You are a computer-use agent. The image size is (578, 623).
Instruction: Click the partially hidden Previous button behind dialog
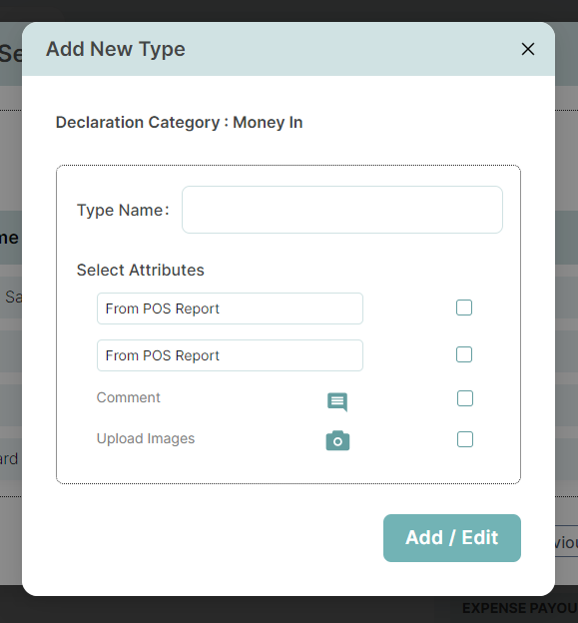point(566,541)
